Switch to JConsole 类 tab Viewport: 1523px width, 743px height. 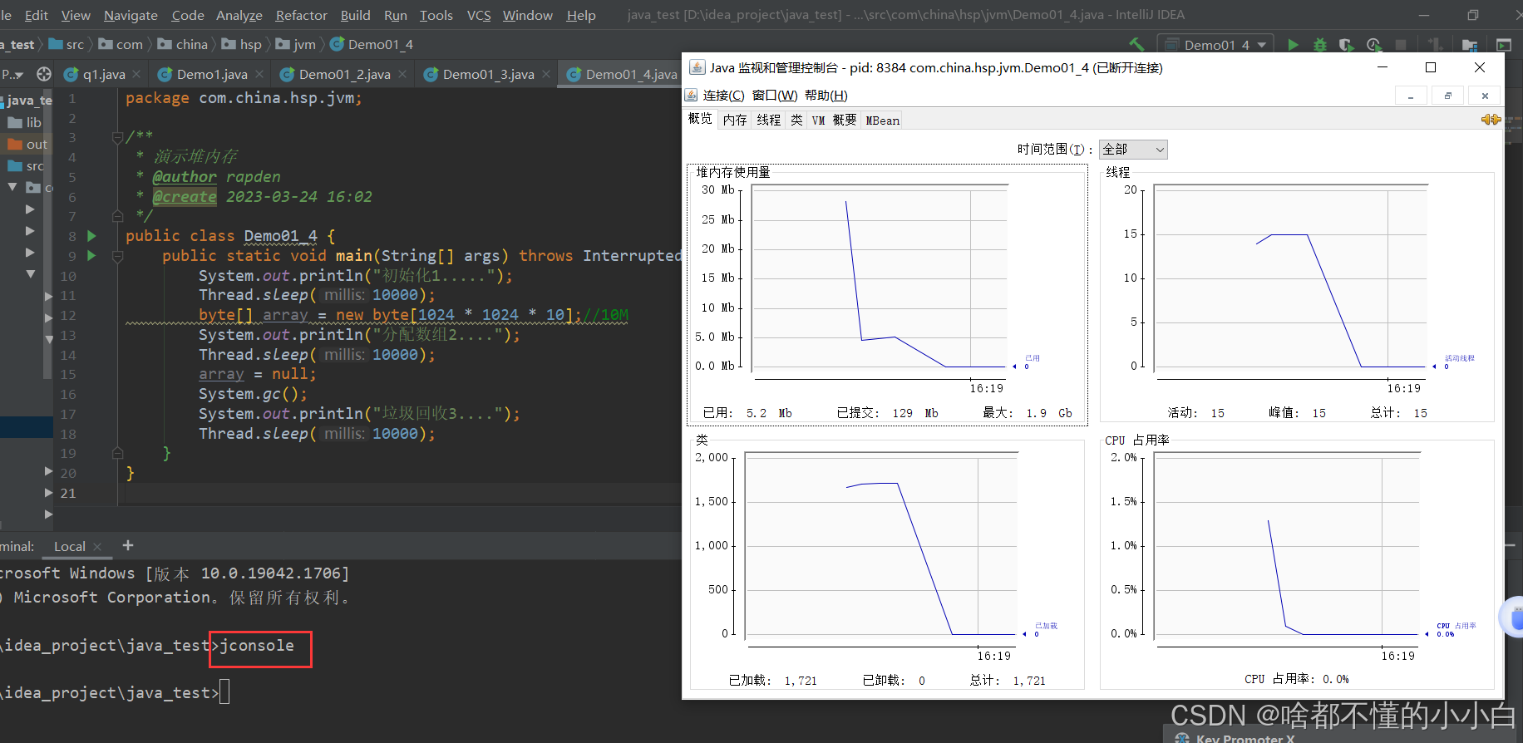[x=796, y=120]
